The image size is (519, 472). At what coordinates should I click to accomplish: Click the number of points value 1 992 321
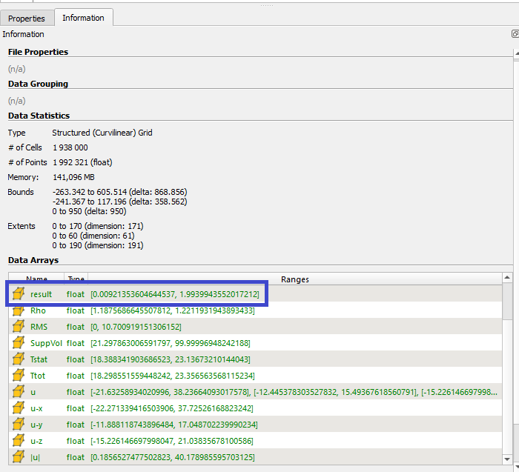pyautogui.click(x=82, y=162)
